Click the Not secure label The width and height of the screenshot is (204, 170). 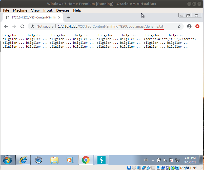[x=45, y=26]
